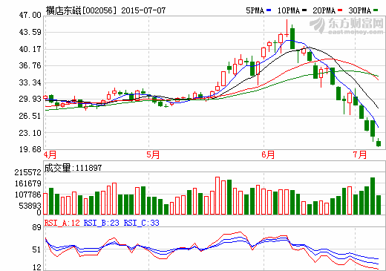Viewport: 386px width, 271px height.
Task: Click the 161679 volume axis label
Action: pyautogui.click(x=27, y=183)
